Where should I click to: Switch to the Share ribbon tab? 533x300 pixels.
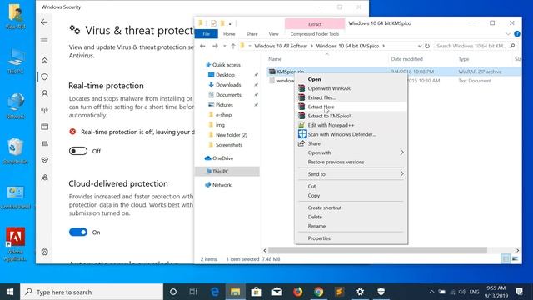252,34
